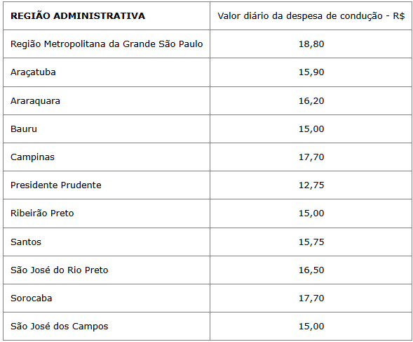This screenshot has height=342, width=413.
Task: Click the 17,70 value for Sorocaba
Action: [311, 298]
